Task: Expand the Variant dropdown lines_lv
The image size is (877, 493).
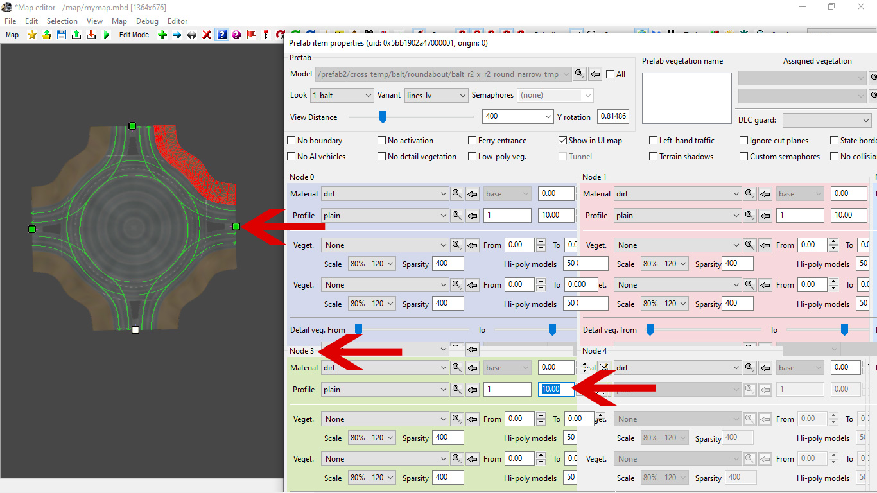Action: [436, 95]
